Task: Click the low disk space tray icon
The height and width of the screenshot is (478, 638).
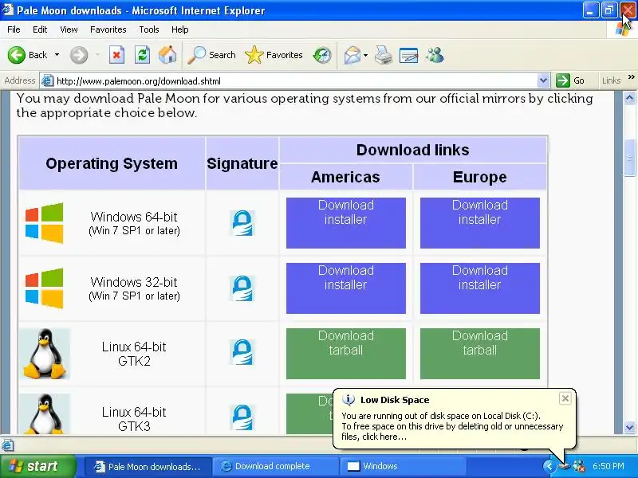Action: coord(565,466)
